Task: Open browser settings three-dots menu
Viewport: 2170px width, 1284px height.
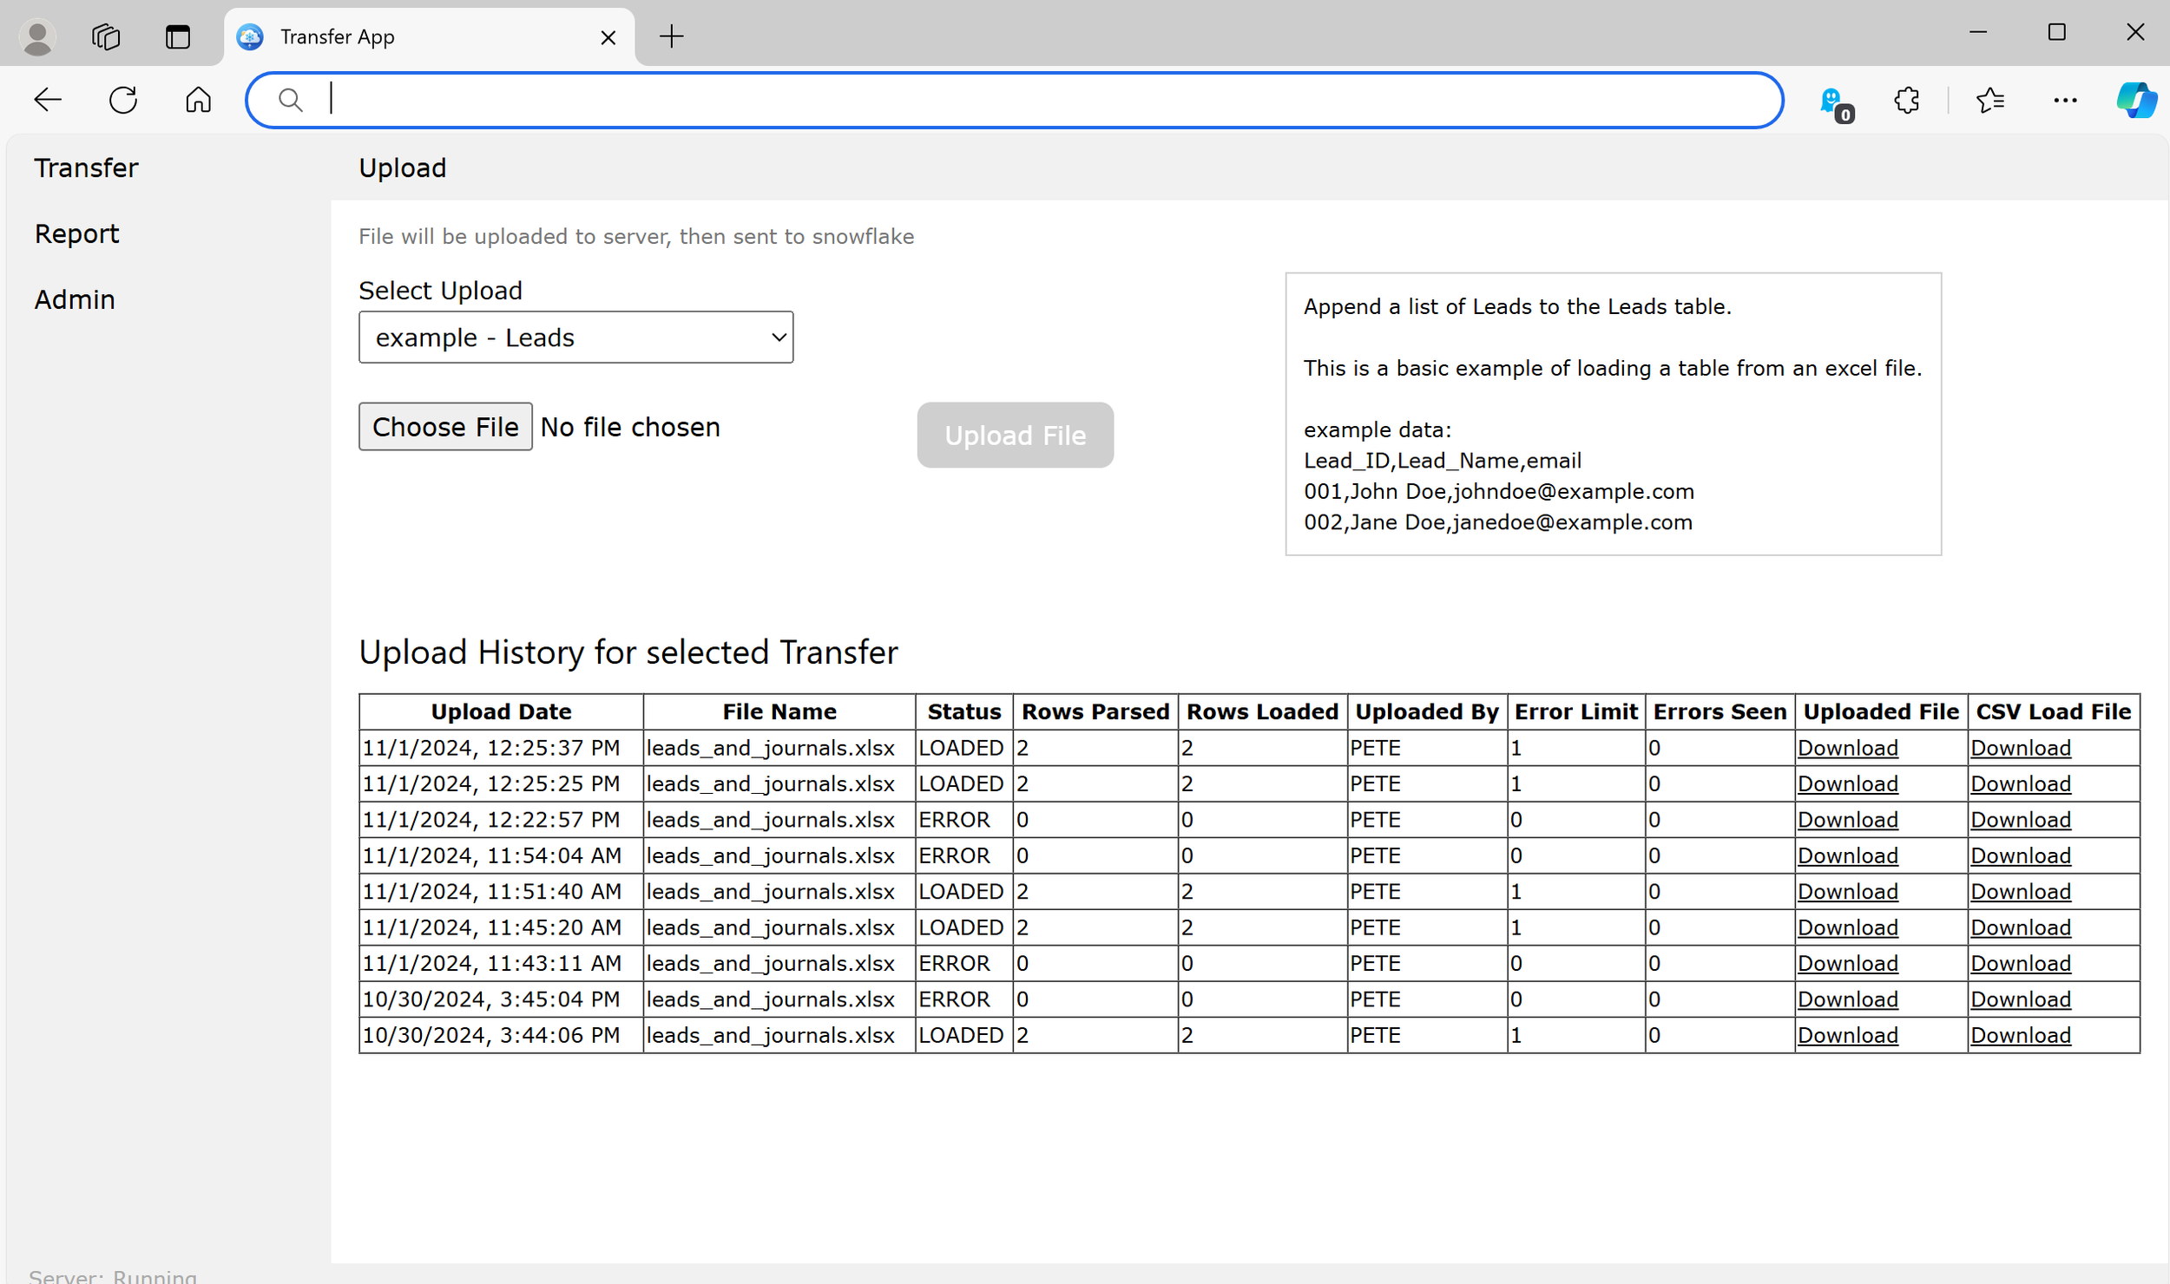Action: 2065,101
